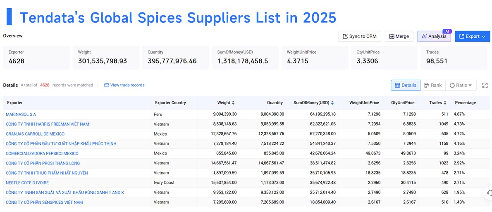Click the Exporter Country column header
This screenshot has height=212, width=492.
(x=170, y=103)
